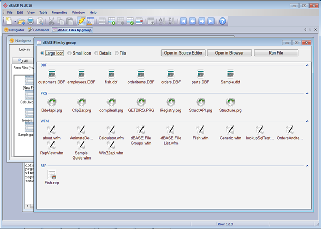Click the Cut scissors icon
The width and height of the screenshot is (321, 229).
(x=51, y=21)
